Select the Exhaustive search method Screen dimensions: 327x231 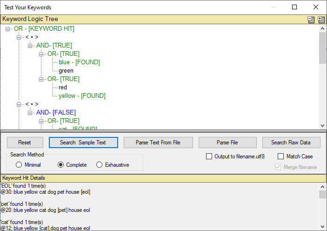[100, 165]
